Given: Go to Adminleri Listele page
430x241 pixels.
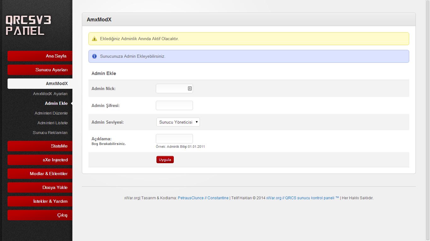Looking at the screenshot, I should click(53, 123).
